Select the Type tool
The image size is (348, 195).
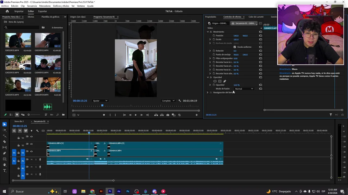[x=4, y=171]
